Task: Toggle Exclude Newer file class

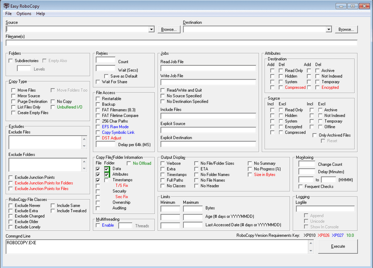Action: [11, 205]
